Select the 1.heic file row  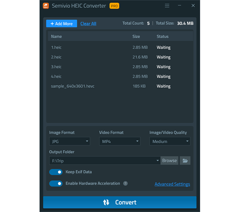coord(120,48)
